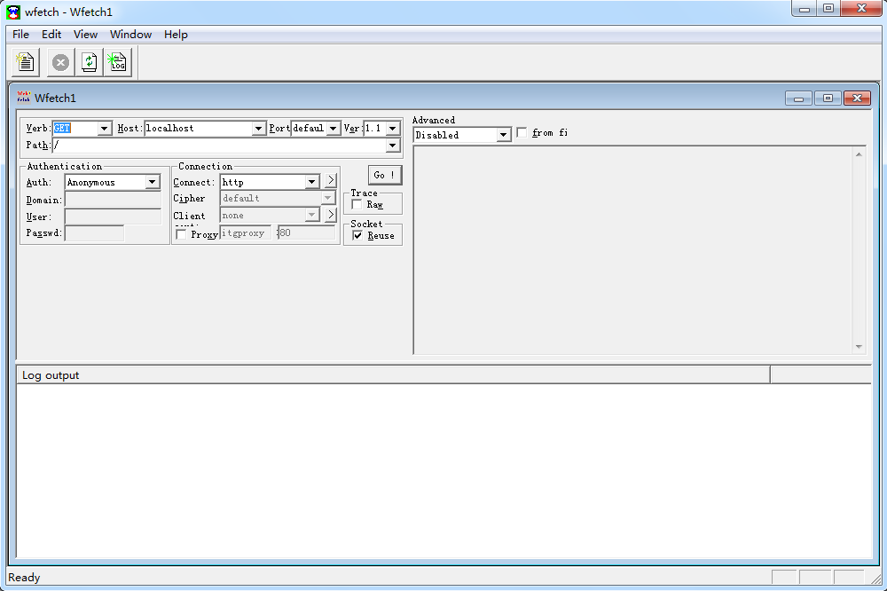The height and width of the screenshot is (591, 887).
Task: Open the Auth Anonymous dropdown
Action: (153, 182)
